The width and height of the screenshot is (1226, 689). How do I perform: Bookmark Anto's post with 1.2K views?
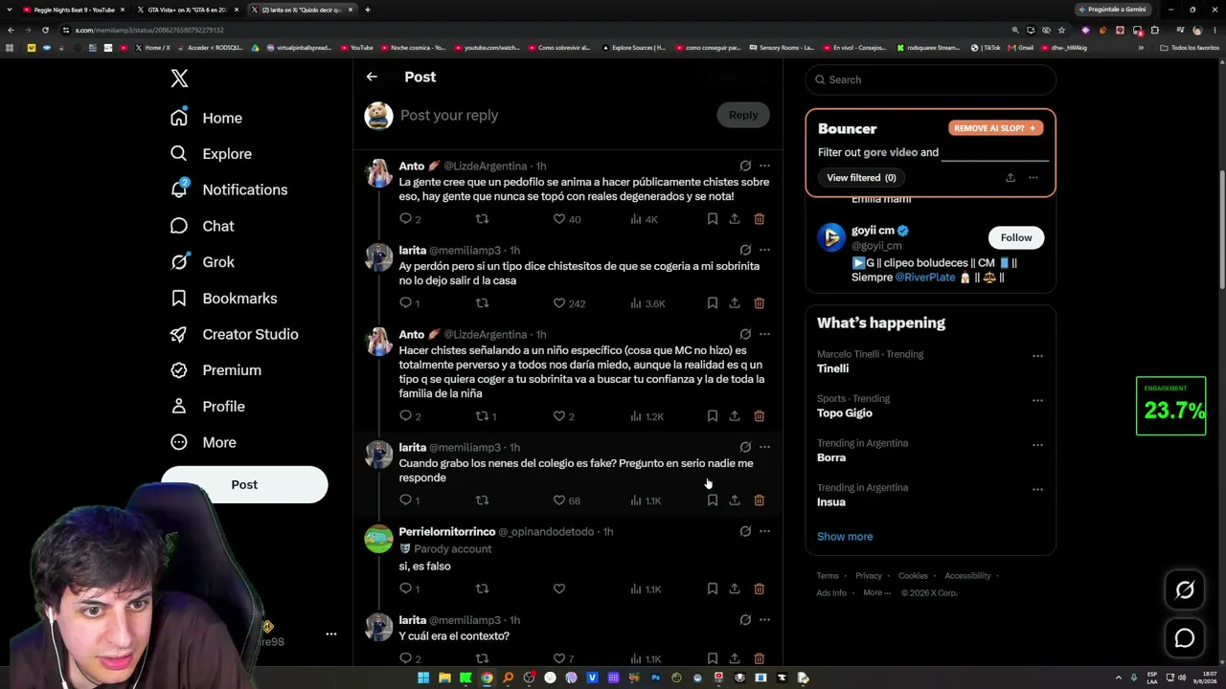pyautogui.click(x=713, y=416)
